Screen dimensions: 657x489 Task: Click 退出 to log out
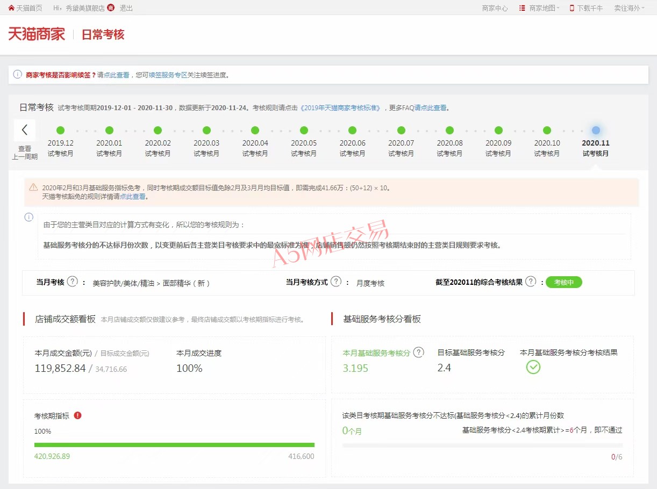(x=126, y=8)
